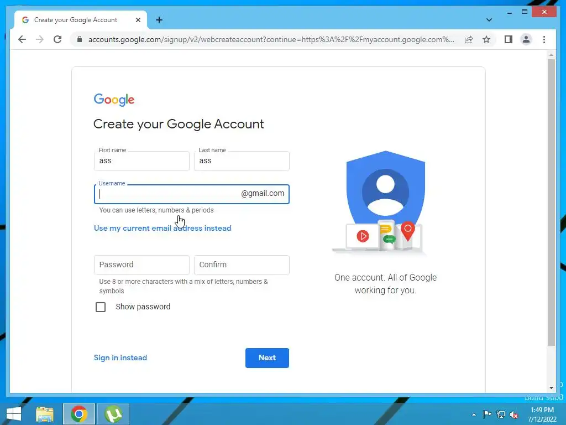Click the 'Create your Google Account' heading
Viewport: 566px width, 425px height.
tap(179, 124)
